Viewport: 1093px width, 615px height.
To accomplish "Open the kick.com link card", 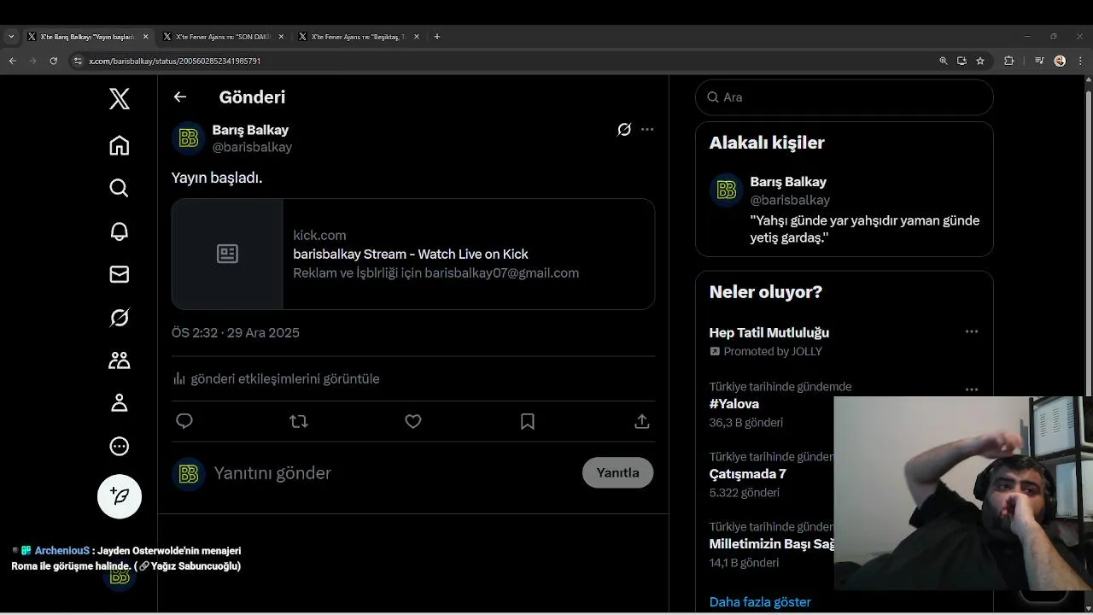I will (x=413, y=254).
